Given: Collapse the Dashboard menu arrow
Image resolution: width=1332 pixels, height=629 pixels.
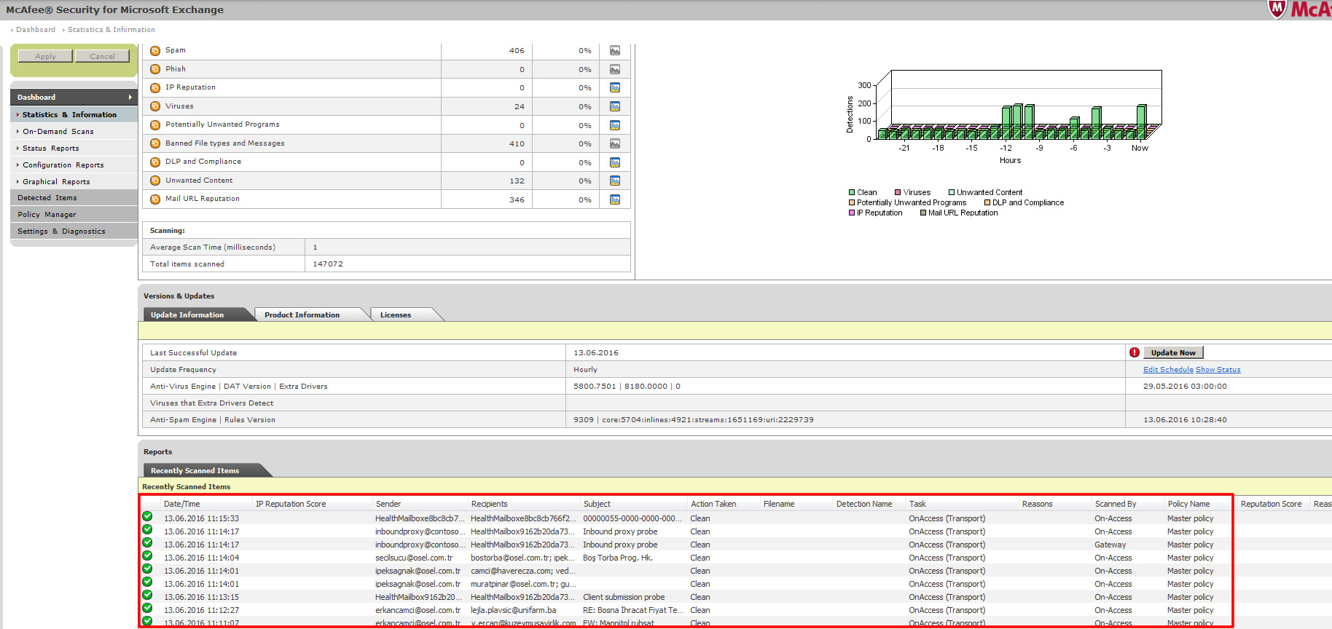Looking at the screenshot, I should point(130,97).
